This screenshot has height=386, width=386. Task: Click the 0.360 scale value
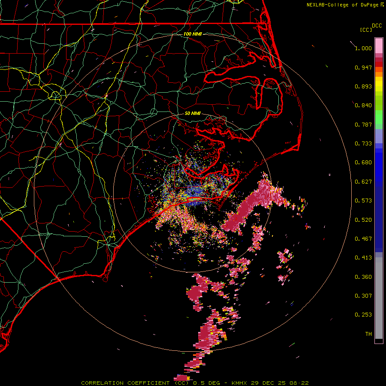point(363,277)
